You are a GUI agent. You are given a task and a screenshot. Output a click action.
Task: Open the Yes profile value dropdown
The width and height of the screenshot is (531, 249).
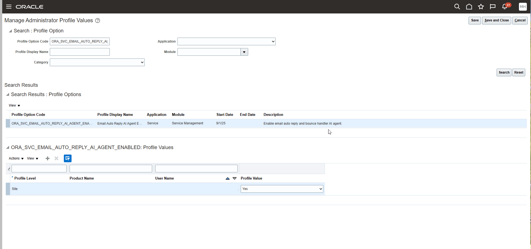[x=320, y=189]
